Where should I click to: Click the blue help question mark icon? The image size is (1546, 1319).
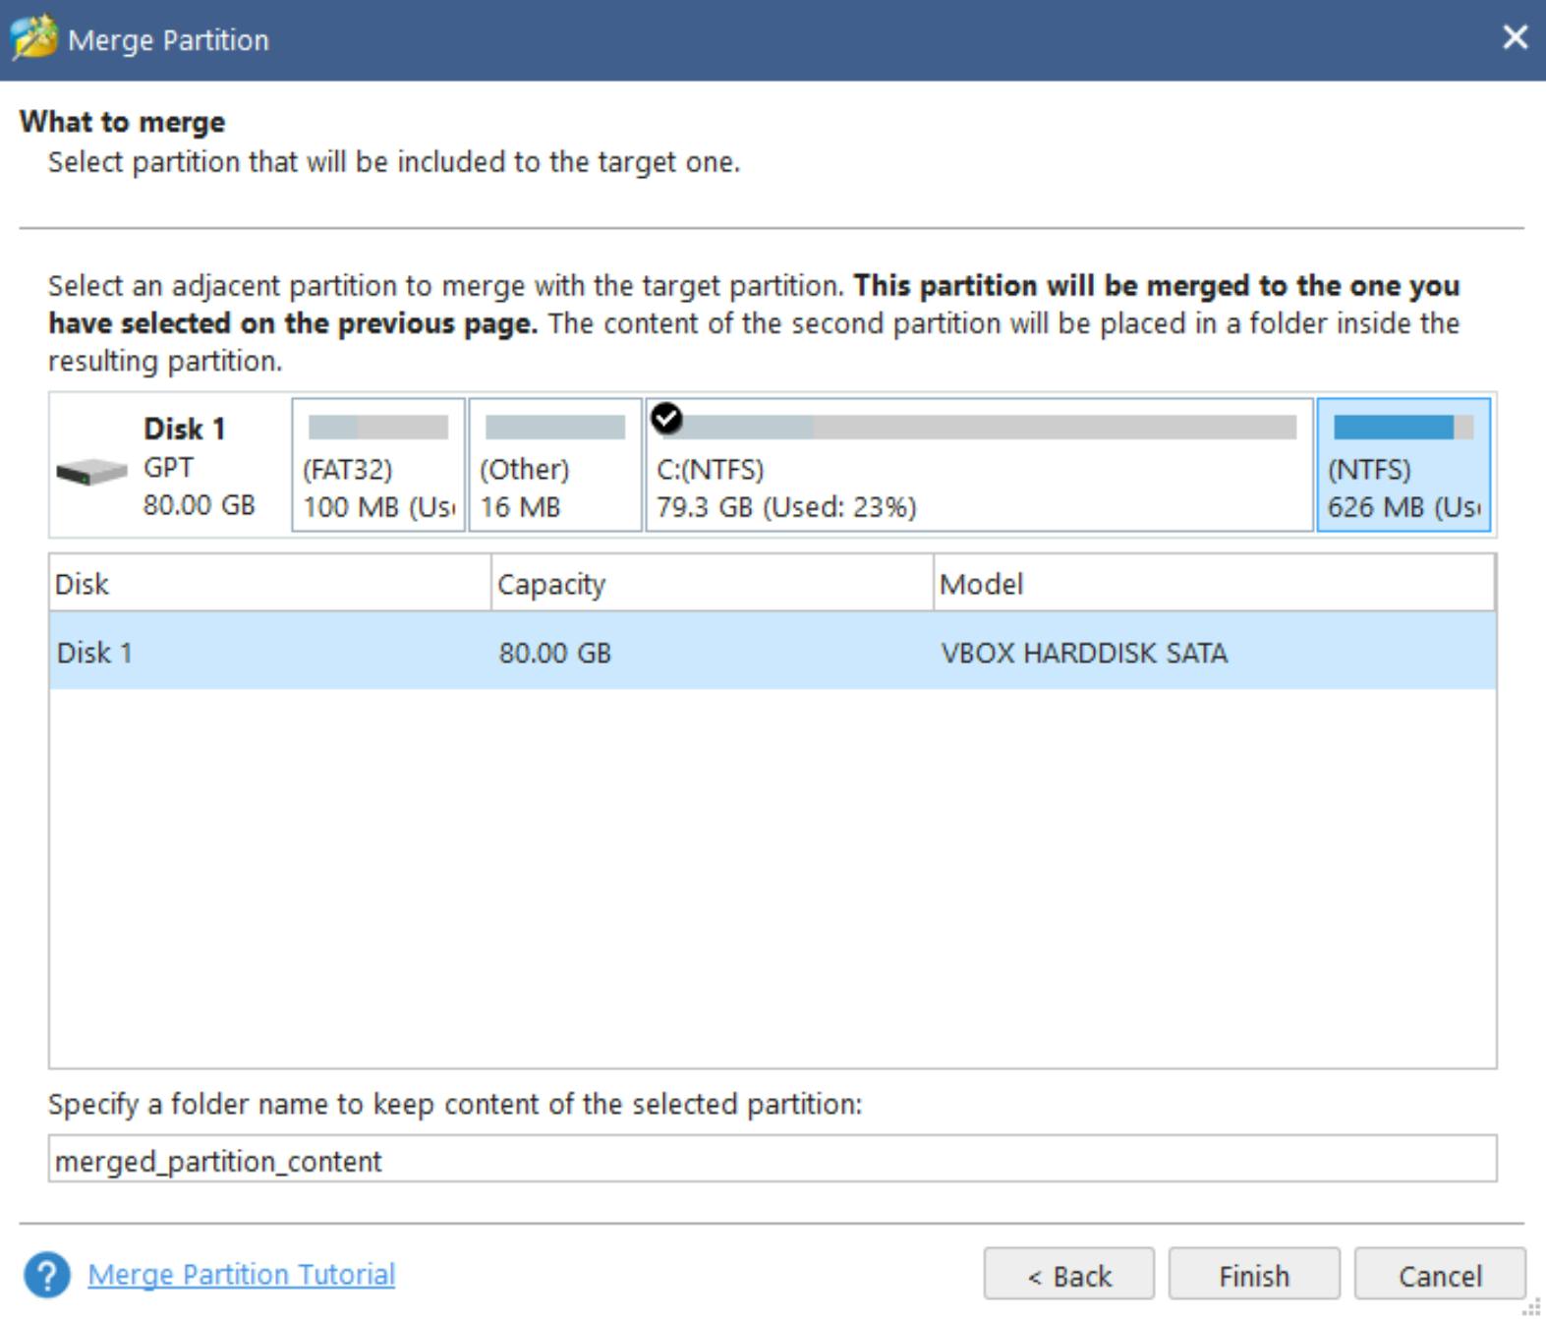pos(47,1275)
